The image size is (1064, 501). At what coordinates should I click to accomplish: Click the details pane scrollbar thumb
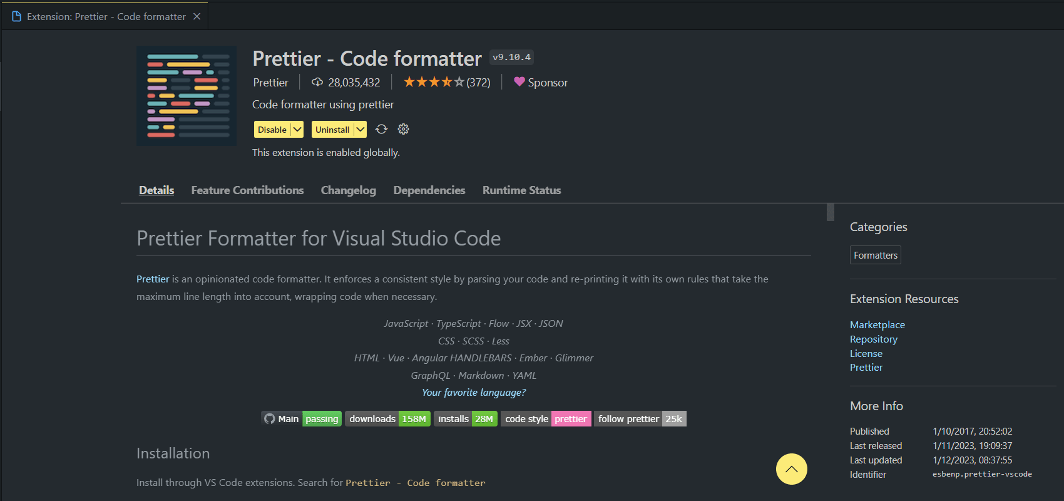831,212
